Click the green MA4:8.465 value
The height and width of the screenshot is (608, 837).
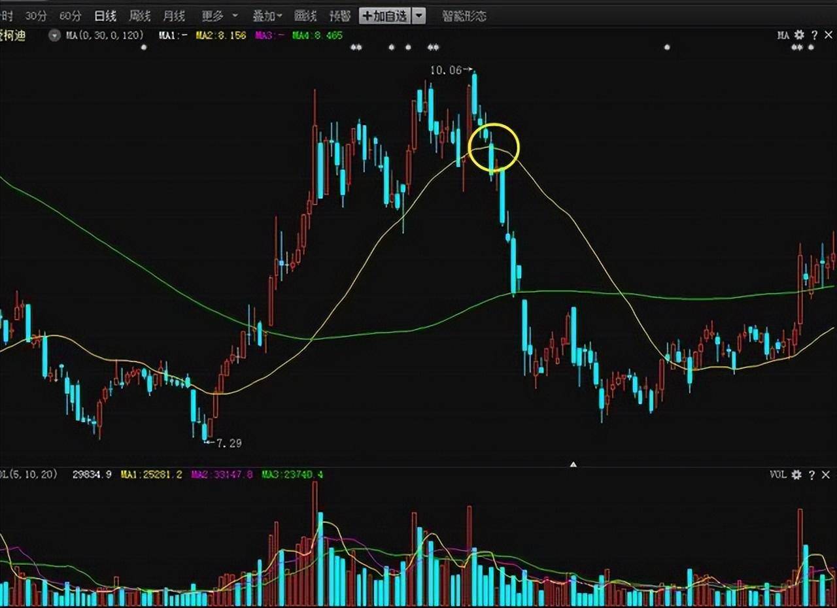click(318, 35)
